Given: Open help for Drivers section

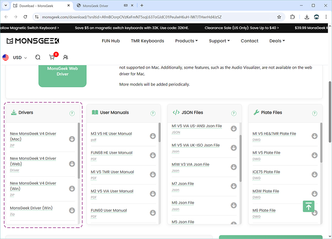Looking at the screenshot, I should [x=72, y=113].
